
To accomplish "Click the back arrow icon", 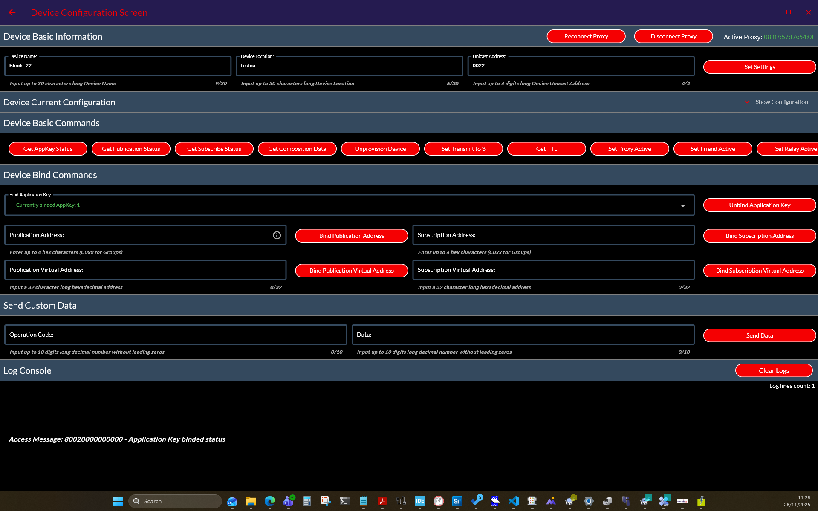I will 12,13.
